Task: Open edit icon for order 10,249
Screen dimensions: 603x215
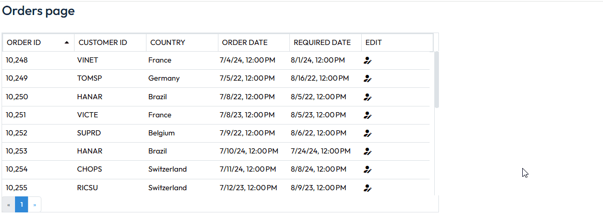Action: tap(367, 79)
